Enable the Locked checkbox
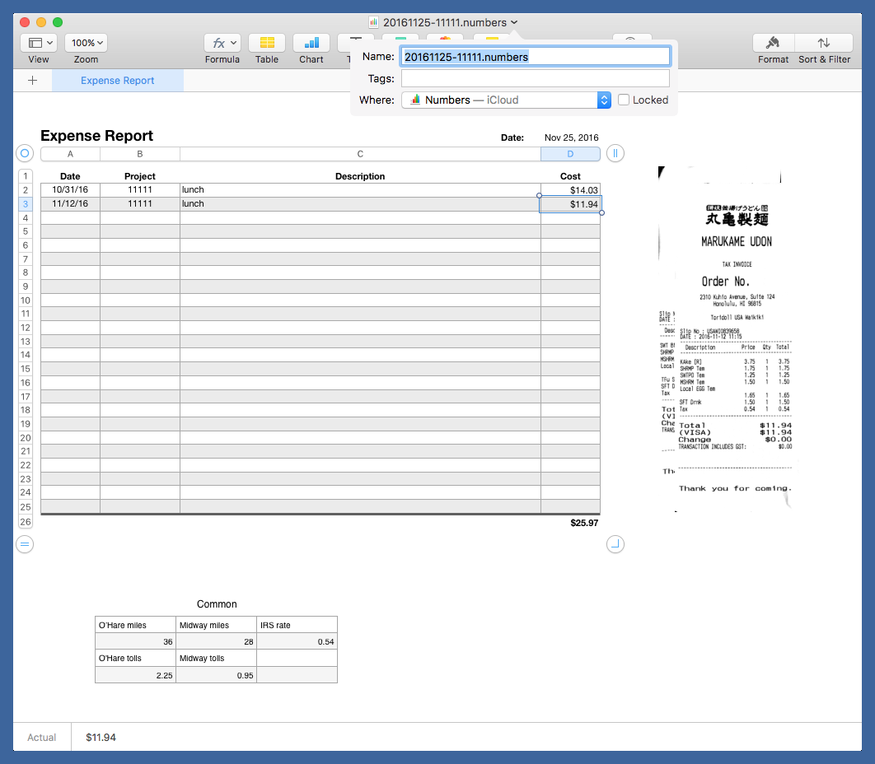 point(624,100)
